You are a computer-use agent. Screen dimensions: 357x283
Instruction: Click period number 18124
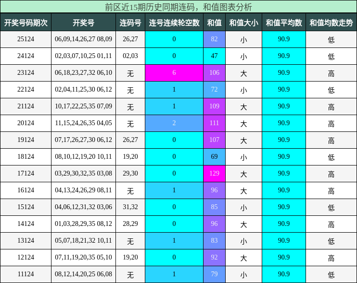pos(25,156)
